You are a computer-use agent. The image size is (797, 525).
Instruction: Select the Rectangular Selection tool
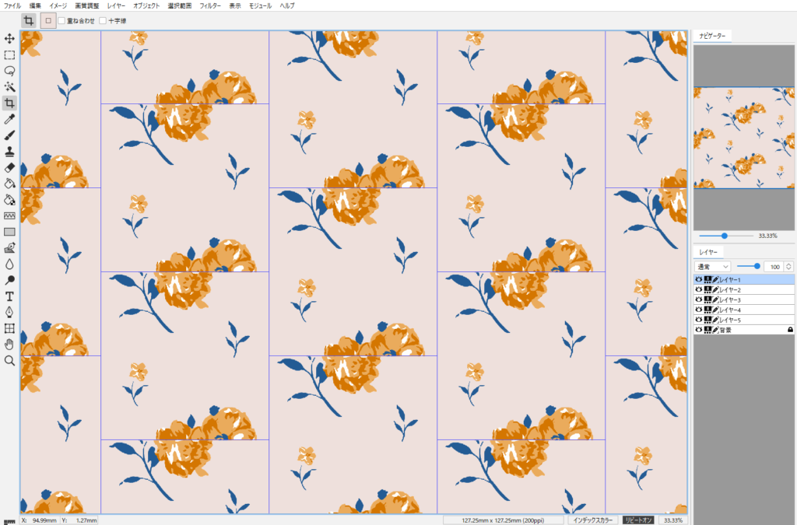[9, 55]
